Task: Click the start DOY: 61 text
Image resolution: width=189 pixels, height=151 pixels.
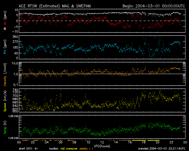Action: pos(29,148)
